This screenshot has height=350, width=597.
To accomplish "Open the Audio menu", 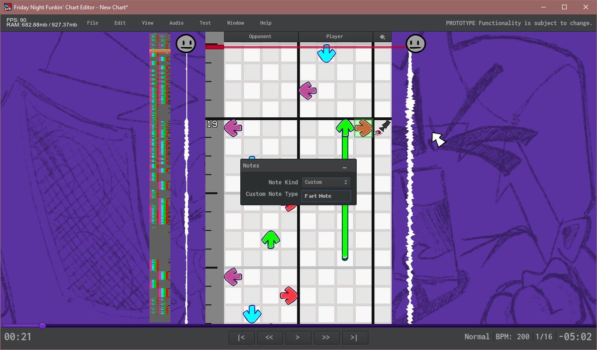I will (x=176, y=23).
